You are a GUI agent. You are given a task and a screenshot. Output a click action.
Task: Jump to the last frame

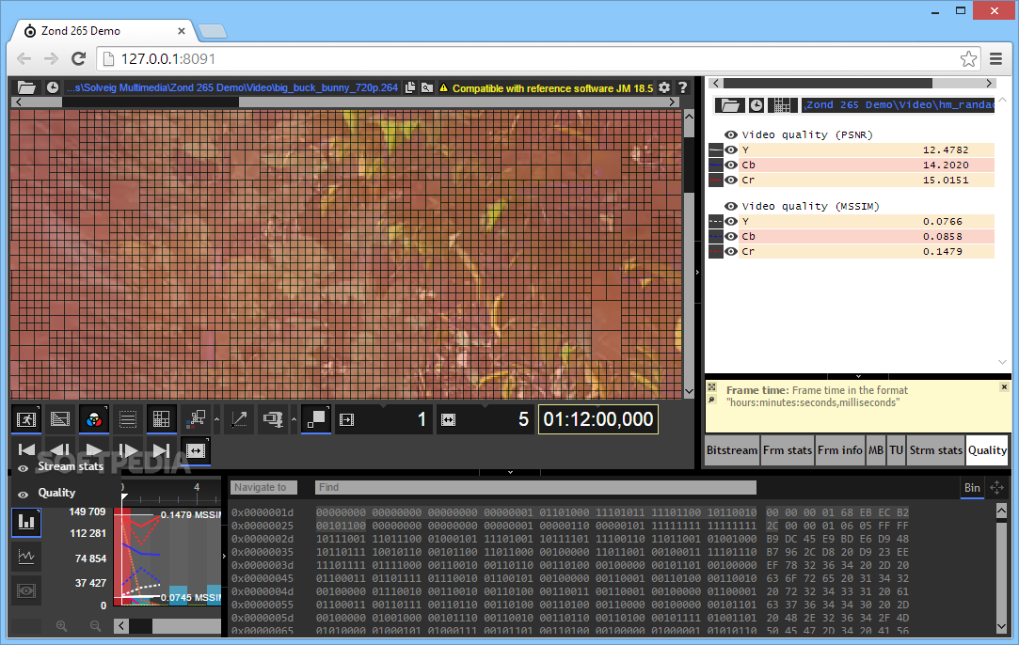pos(161,450)
